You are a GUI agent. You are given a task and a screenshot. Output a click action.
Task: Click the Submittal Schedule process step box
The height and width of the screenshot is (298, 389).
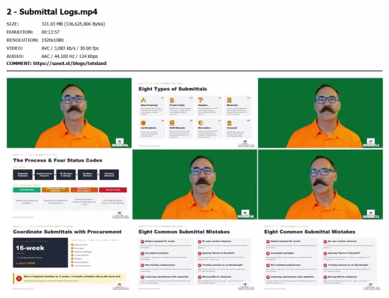(x=23, y=174)
